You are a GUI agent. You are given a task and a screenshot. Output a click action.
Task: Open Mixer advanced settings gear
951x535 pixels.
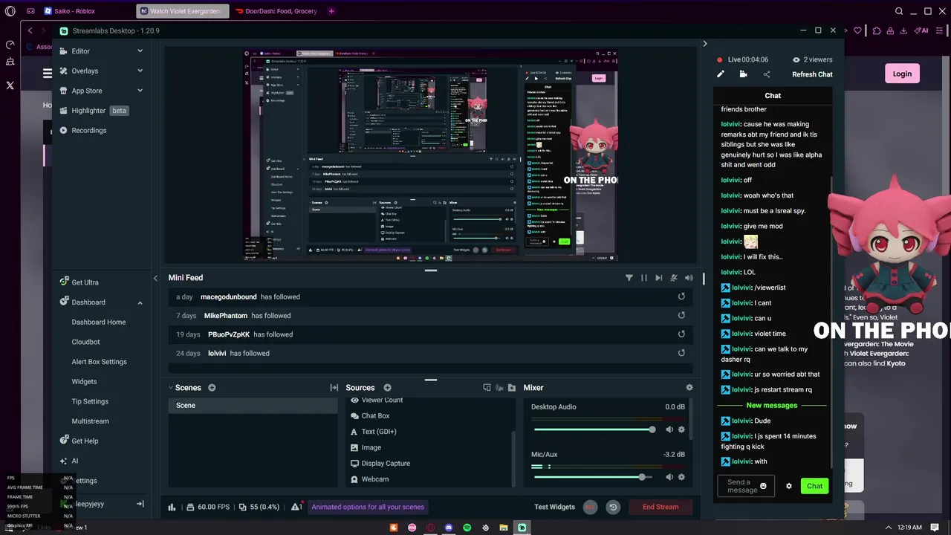pos(689,388)
